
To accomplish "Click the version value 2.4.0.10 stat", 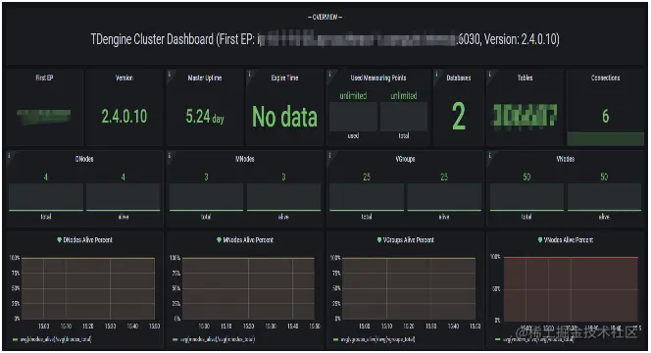I will tap(125, 117).
